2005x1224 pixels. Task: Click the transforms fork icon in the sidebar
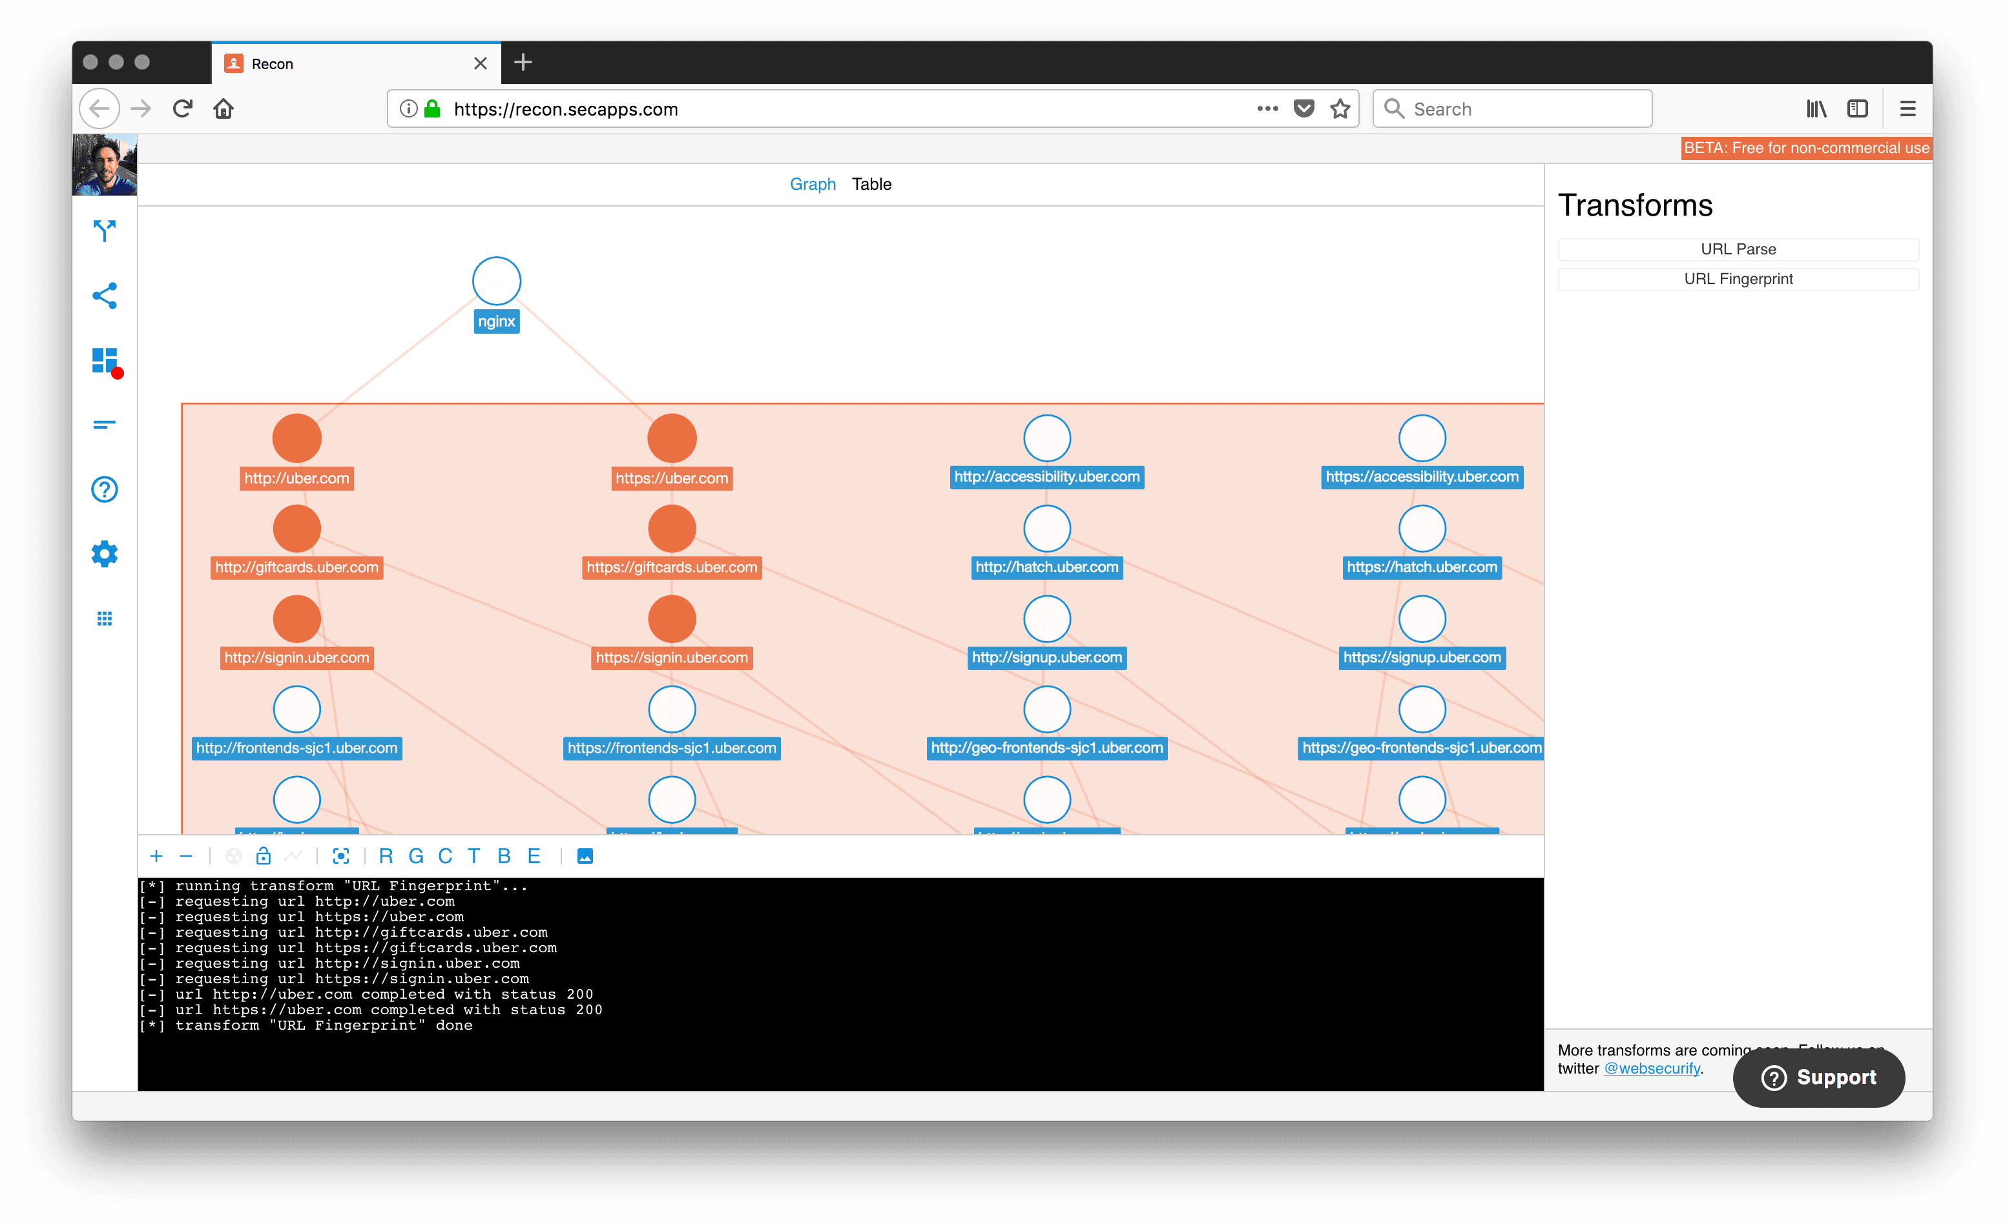(104, 231)
